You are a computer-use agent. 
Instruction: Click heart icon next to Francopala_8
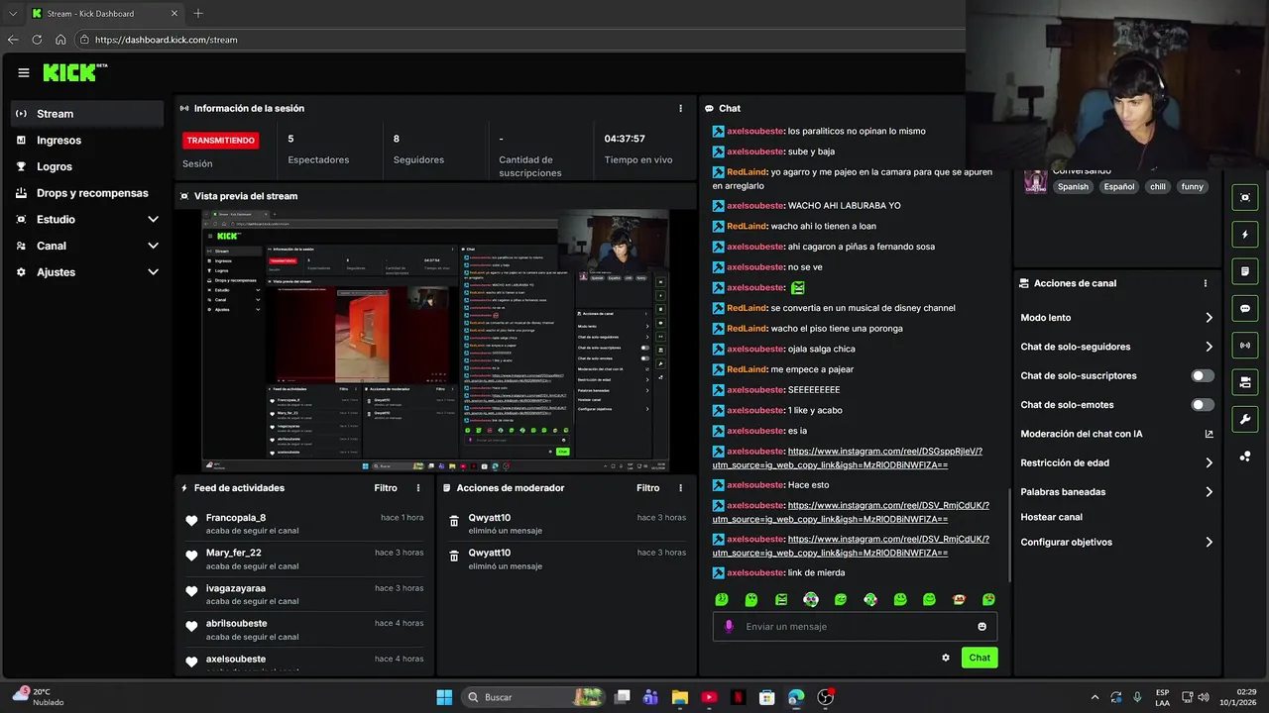191,521
